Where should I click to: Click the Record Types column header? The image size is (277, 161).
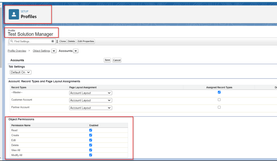[x=19, y=87]
